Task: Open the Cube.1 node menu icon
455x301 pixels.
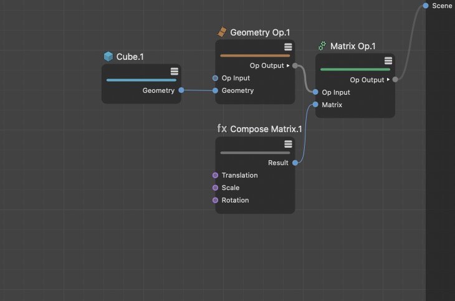Action: point(175,71)
